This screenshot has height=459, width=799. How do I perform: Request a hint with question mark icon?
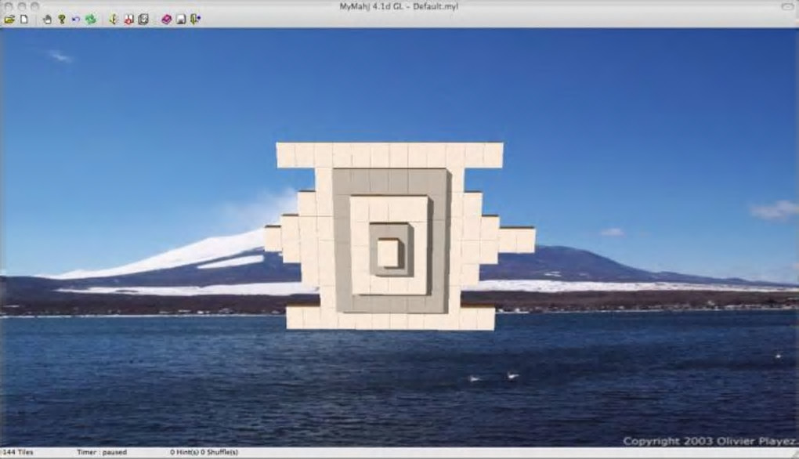coord(62,20)
